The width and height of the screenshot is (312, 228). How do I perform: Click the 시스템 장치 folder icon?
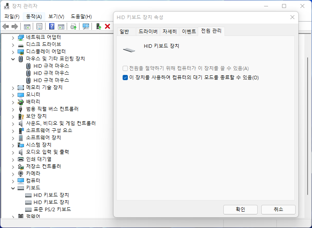click(21, 145)
